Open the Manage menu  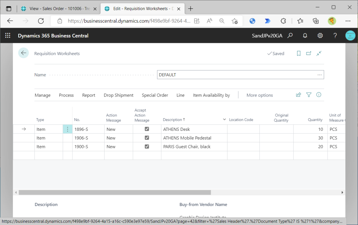(x=42, y=95)
